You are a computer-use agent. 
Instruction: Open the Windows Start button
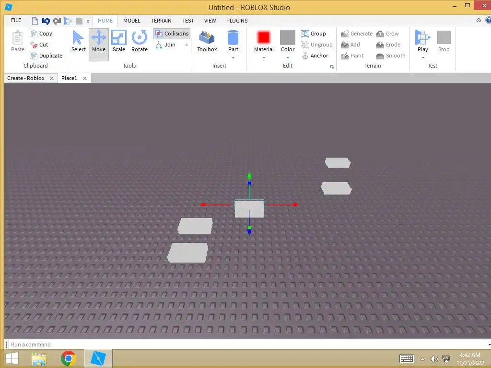coord(12,358)
